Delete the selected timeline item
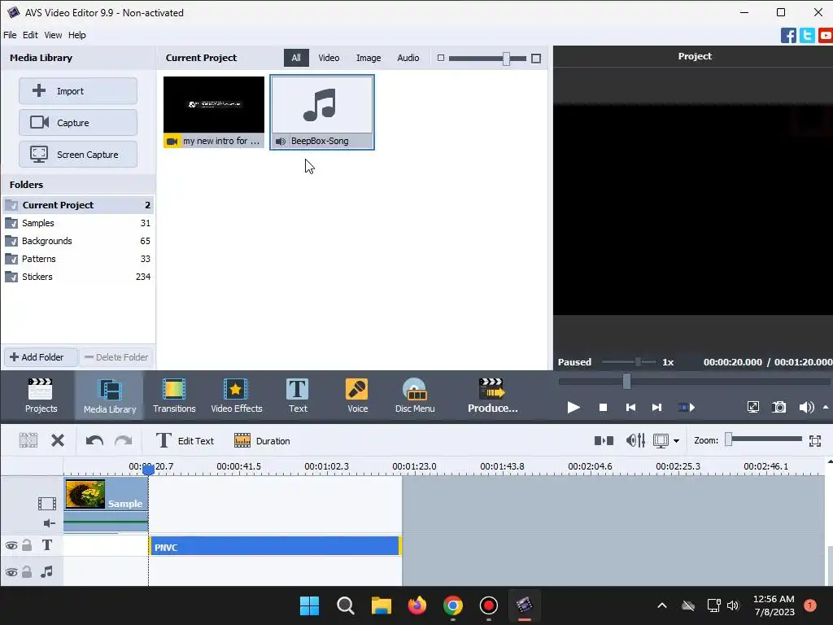The width and height of the screenshot is (833, 625). 58,440
